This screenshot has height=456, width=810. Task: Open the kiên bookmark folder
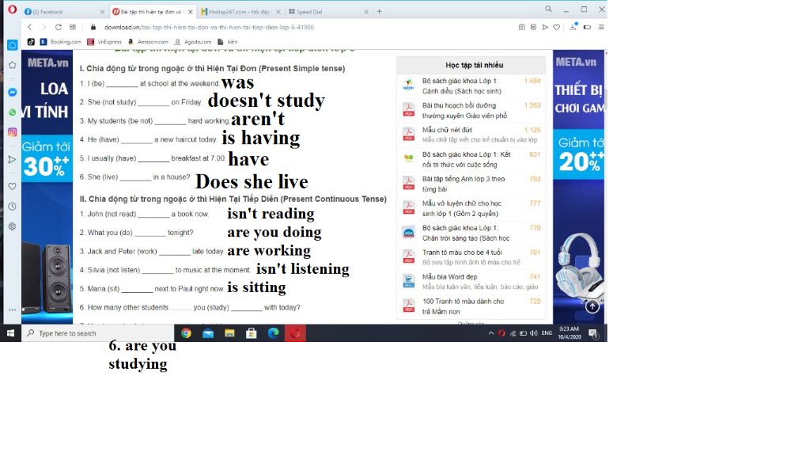coord(228,41)
